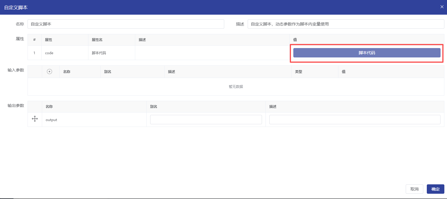Click the 别名 header in input parameters
447x199 pixels.
pyautogui.click(x=107, y=72)
